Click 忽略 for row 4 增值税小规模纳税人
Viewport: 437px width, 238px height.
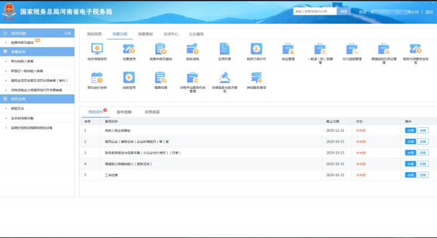(423, 164)
